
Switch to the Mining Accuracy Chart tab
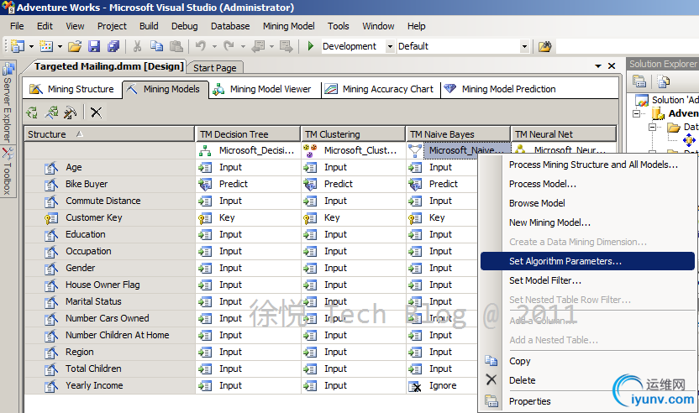pyautogui.click(x=380, y=89)
